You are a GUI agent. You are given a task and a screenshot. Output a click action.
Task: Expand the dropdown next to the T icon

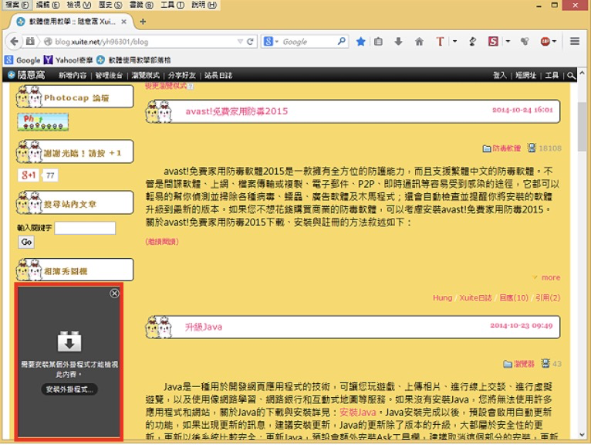[x=455, y=42]
